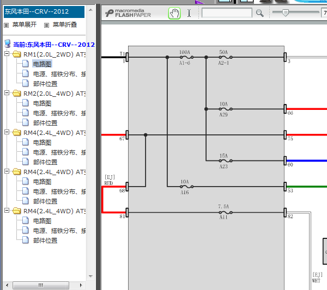Collapse the RM1(2.0L_2WD) folder node
The width and height of the screenshot is (327, 290).
(x=7, y=54)
